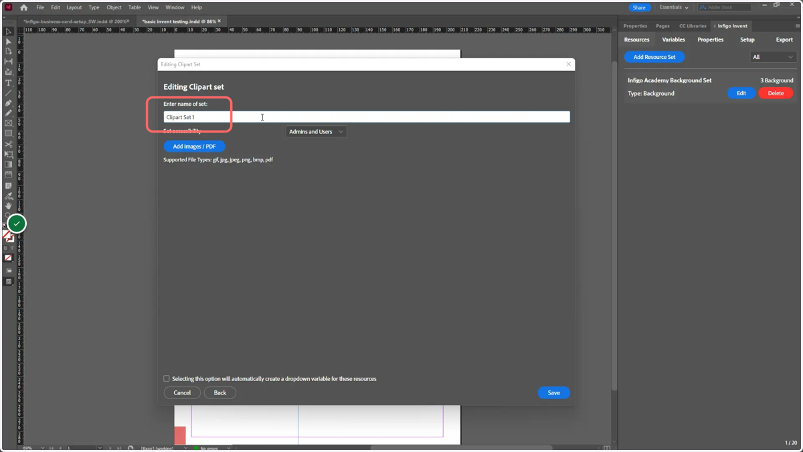Screen dimensions: 803x452
Task: Open the Window menu
Action: coord(175,7)
